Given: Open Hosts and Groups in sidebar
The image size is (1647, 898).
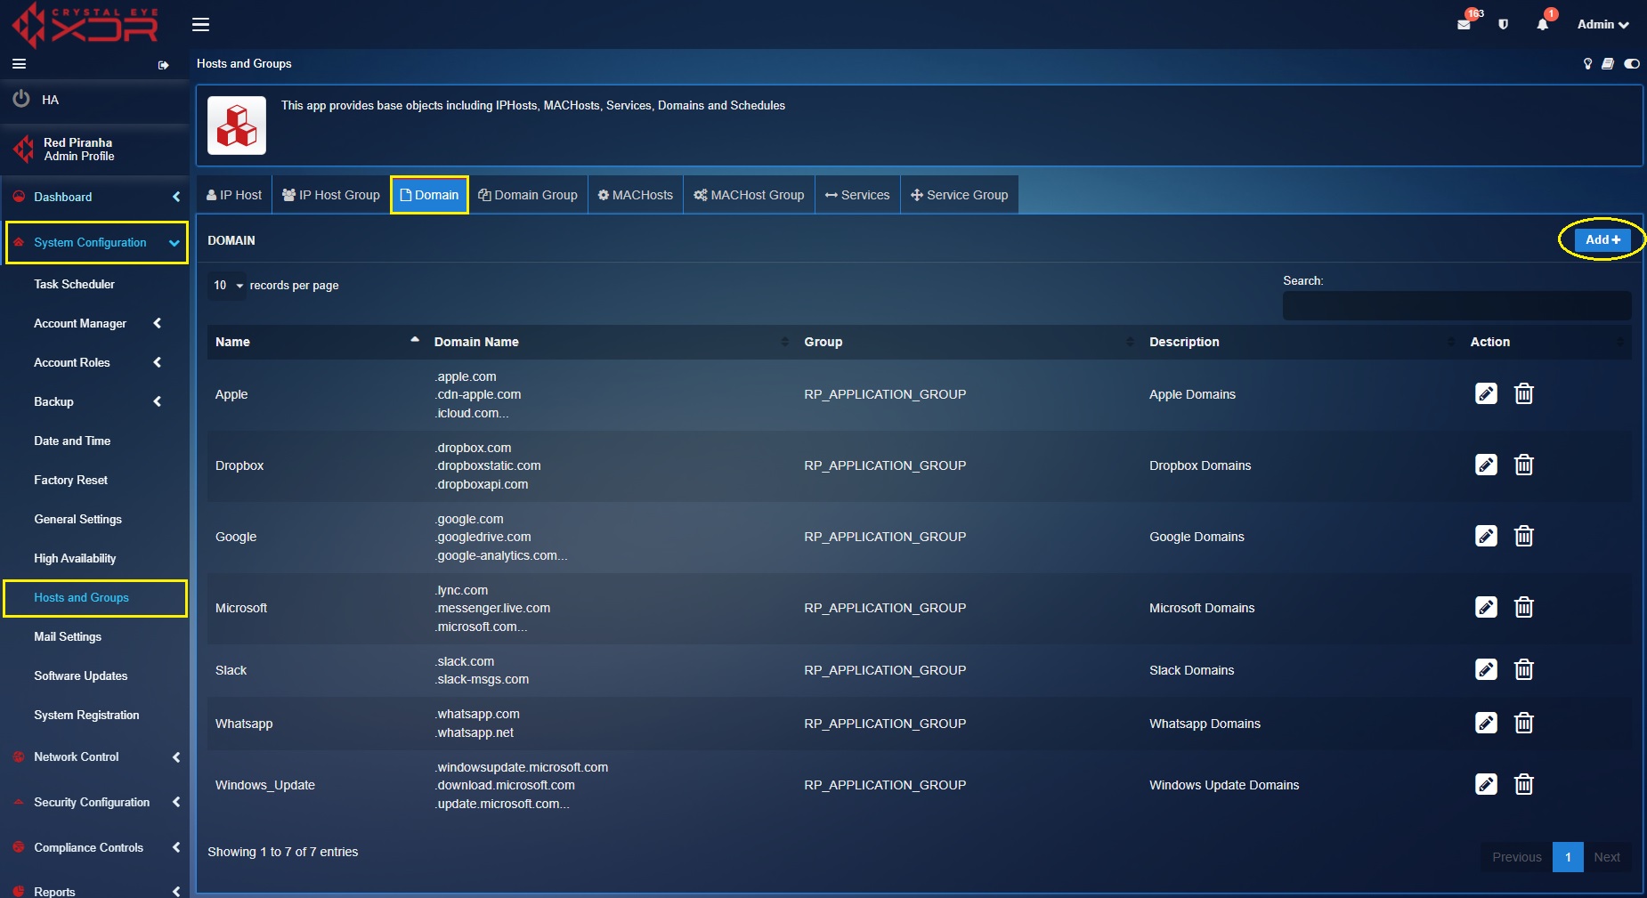Looking at the screenshot, I should [95, 598].
